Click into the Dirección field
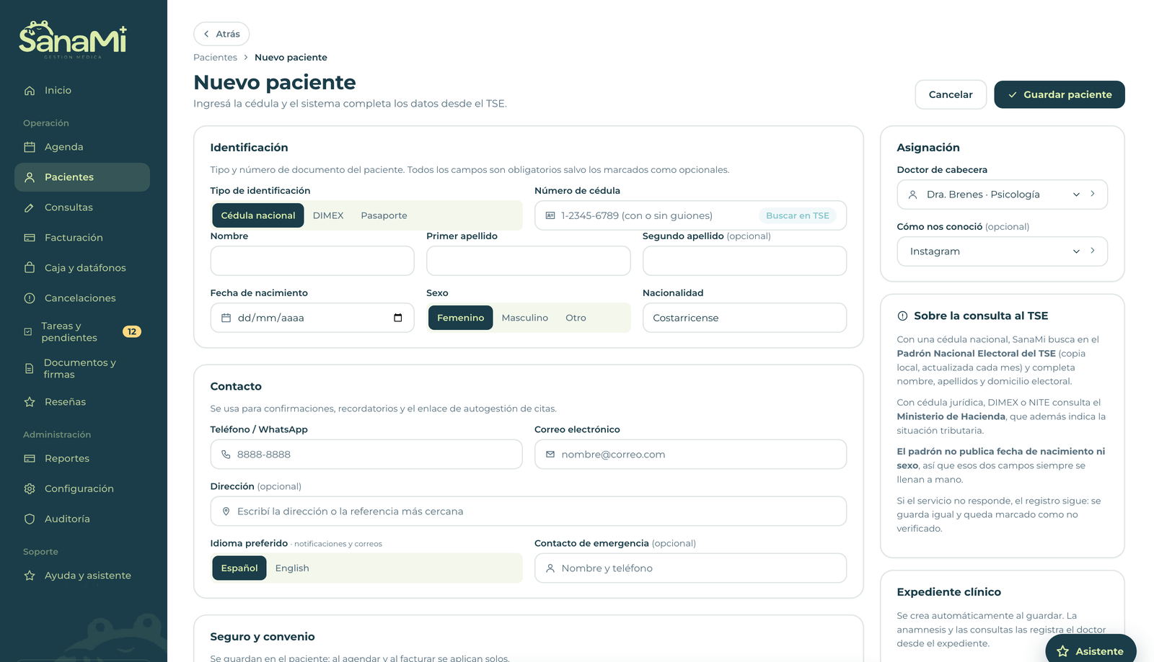1154x662 pixels. 529,511
